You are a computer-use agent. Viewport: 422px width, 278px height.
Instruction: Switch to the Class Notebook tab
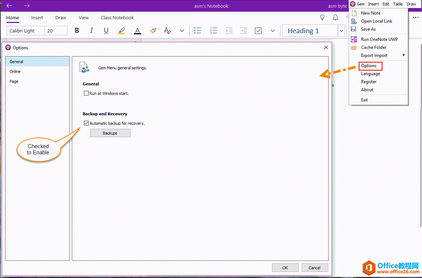pos(117,18)
